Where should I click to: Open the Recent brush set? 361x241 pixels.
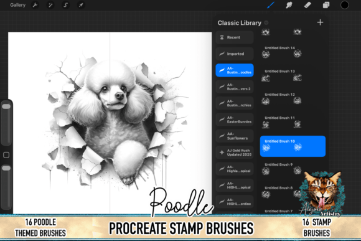point(235,37)
